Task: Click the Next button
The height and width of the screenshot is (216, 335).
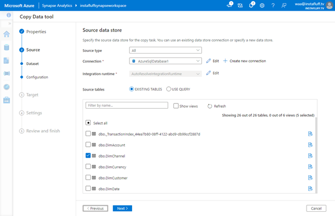Action: (x=122, y=208)
